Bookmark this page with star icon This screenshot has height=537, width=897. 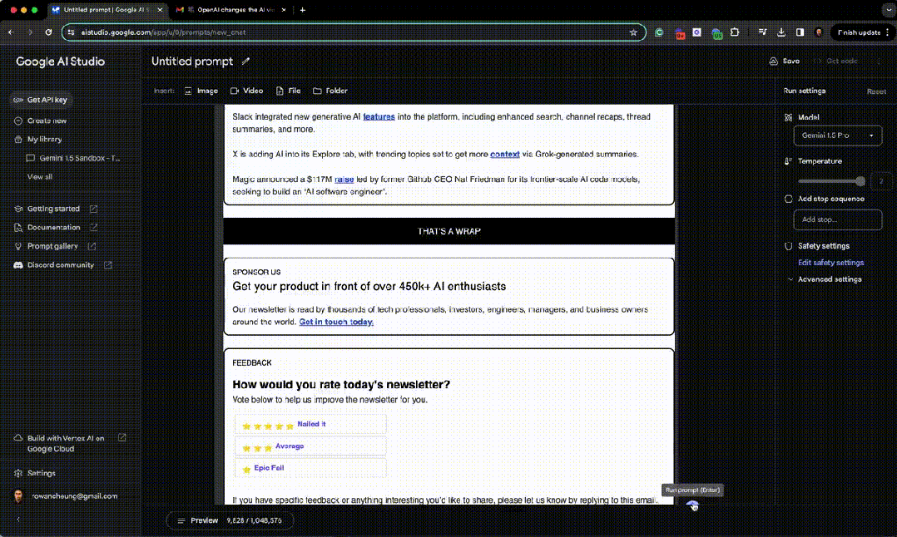(x=633, y=32)
